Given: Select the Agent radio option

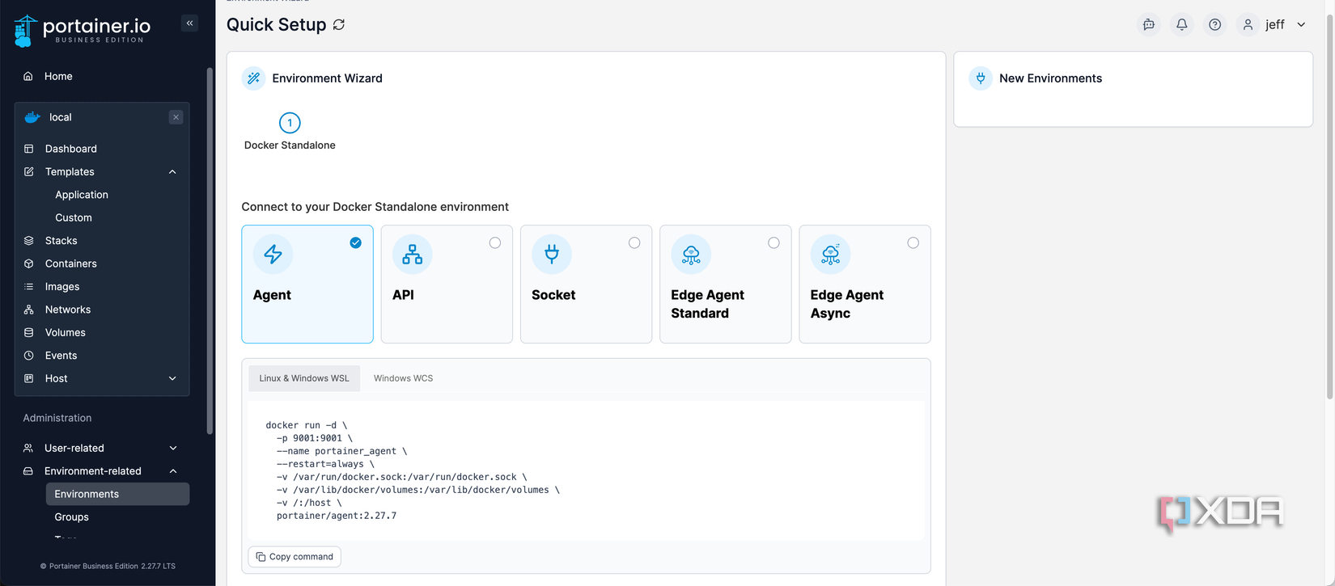Looking at the screenshot, I should pyautogui.click(x=356, y=242).
